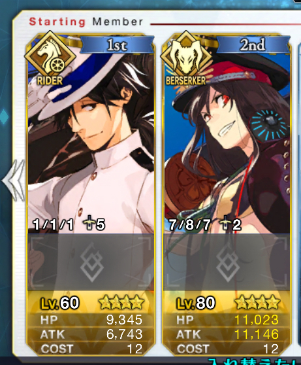Tap Noble Phantasm level 5 icon
Viewport: 301px width, 365px height.
(x=95, y=224)
